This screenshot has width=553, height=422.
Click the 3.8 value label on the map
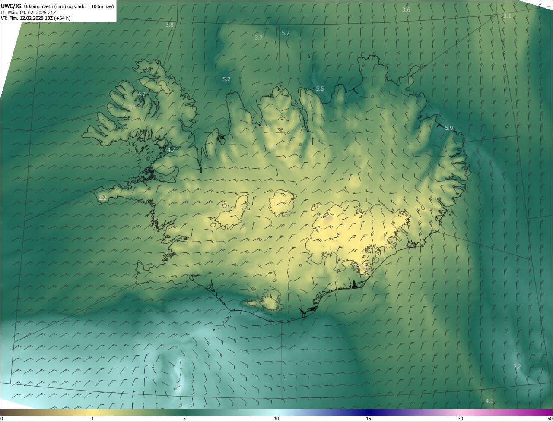[x=169, y=25]
